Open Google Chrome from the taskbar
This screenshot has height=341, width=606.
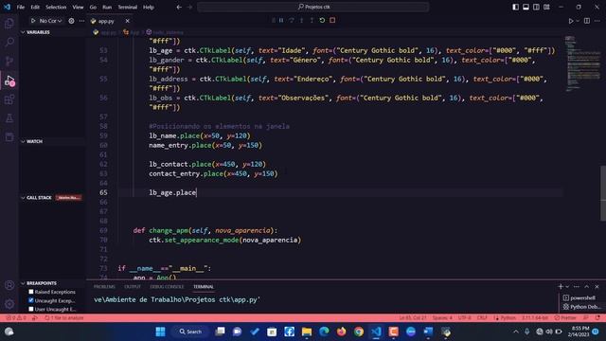[x=359, y=332]
